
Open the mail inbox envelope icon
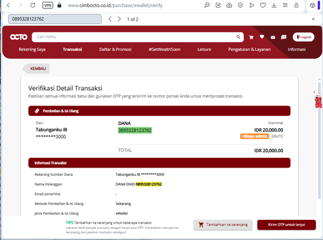(273, 38)
